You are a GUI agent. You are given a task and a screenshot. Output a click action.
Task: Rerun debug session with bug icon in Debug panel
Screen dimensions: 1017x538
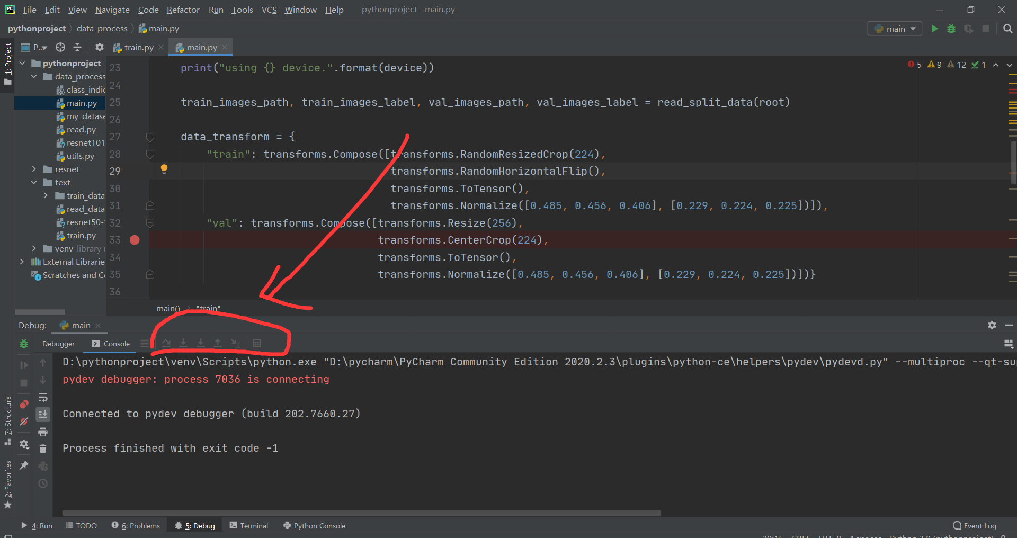(x=24, y=344)
